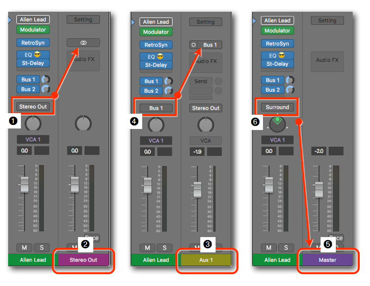Image resolution: width=370 pixels, height=286 pixels.
Task: Click the volume fader on the Master strip
Action: click(x=319, y=188)
